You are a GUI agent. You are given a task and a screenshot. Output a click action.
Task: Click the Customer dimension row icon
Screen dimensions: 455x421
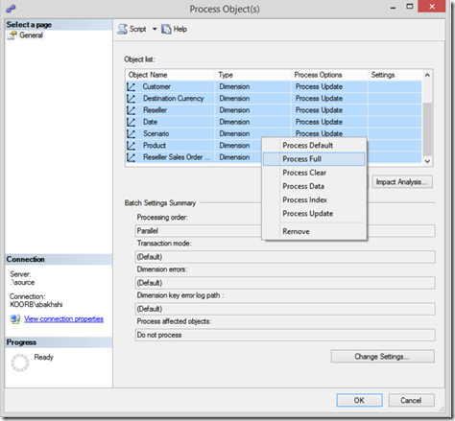(x=131, y=86)
